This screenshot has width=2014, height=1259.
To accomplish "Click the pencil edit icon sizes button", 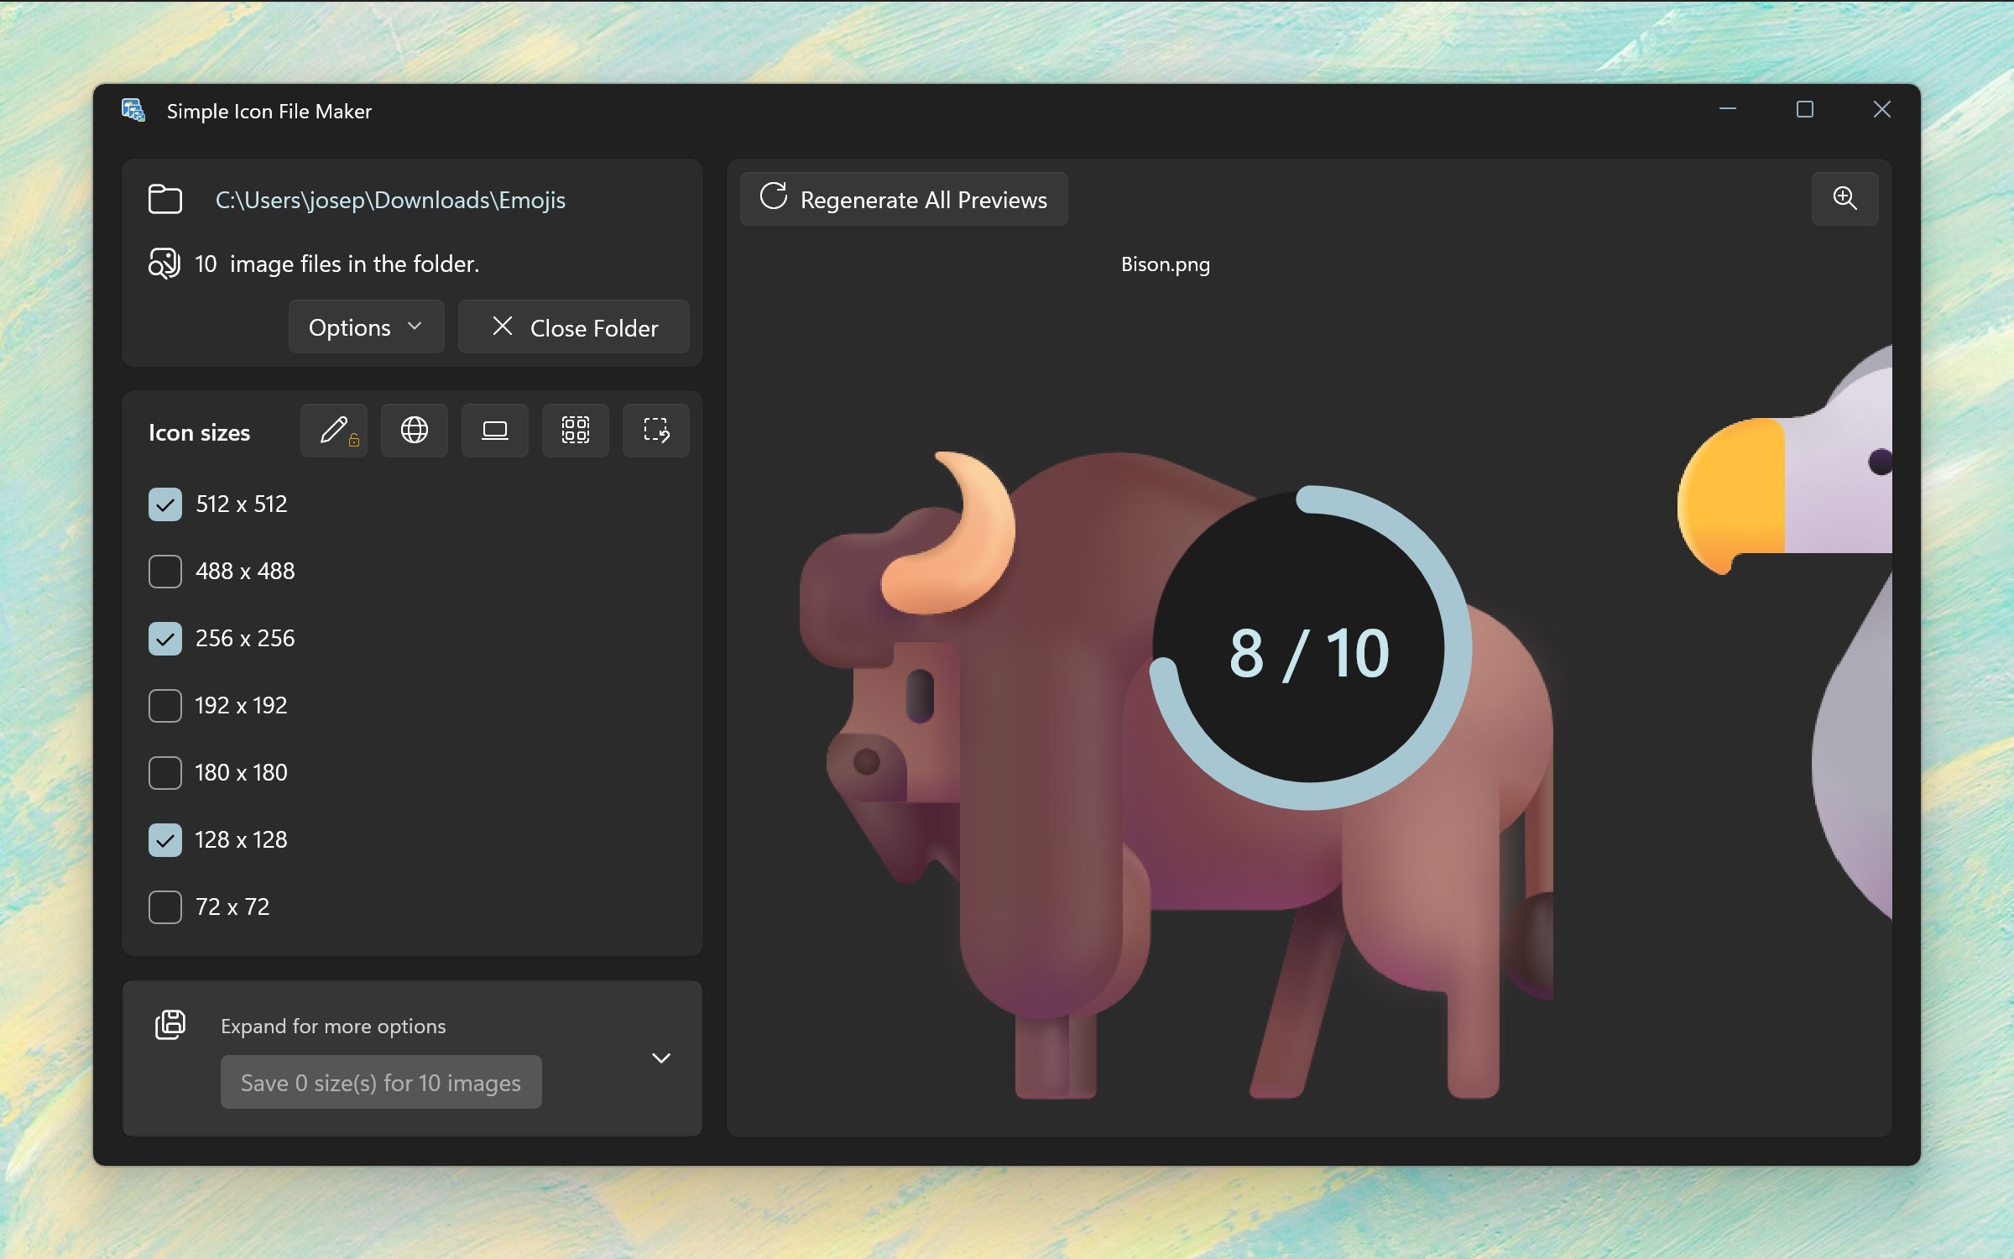I will click(x=334, y=431).
